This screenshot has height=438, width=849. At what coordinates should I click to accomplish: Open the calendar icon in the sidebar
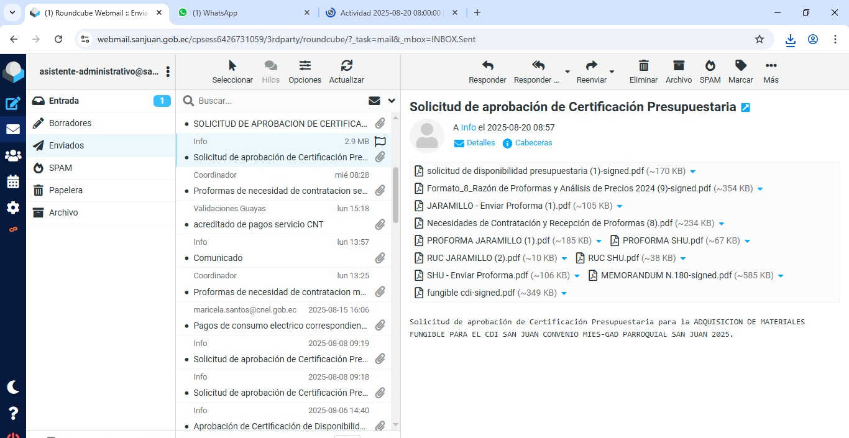(13, 181)
